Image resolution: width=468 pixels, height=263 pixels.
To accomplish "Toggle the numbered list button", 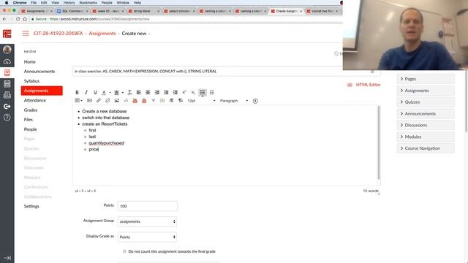I will pyautogui.click(x=211, y=93).
